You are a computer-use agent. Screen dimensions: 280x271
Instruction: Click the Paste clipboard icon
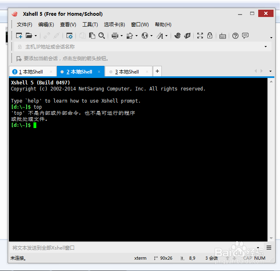(x=92, y=36)
